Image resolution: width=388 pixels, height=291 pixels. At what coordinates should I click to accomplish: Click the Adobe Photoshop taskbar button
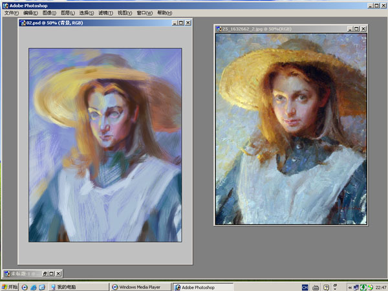pyautogui.click(x=203, y=287)
